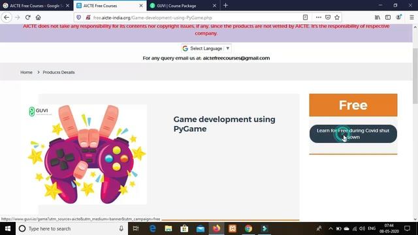The width and height of the screenshot is (418, 235).
Task: Click the page vertical scrollbar thumb
Action: click(x=415, y=76)
